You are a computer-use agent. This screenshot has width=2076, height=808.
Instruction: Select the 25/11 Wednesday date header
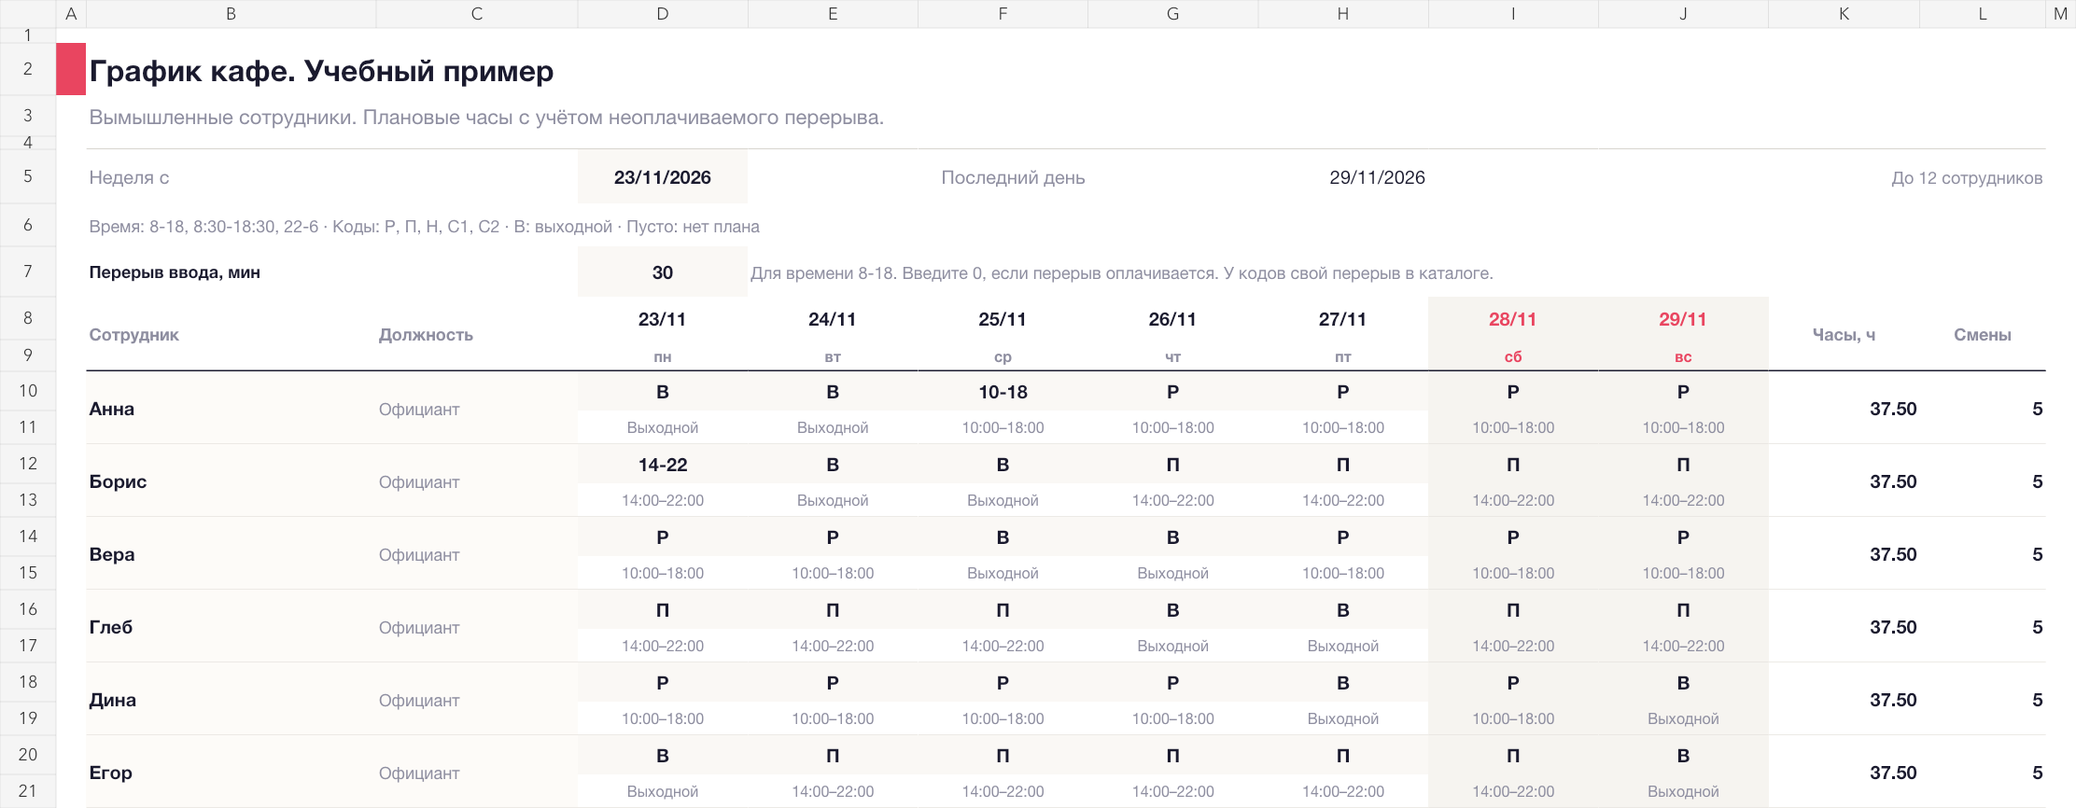tap(1003, 319)
